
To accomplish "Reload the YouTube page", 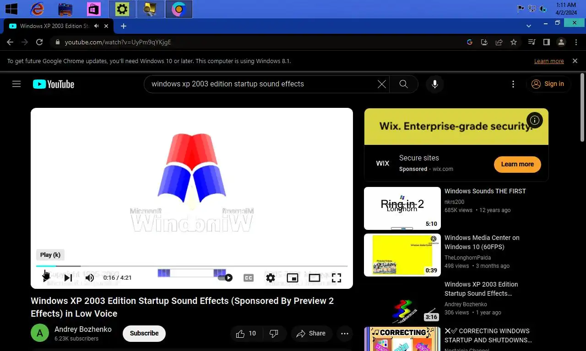I will click(39, 42).
